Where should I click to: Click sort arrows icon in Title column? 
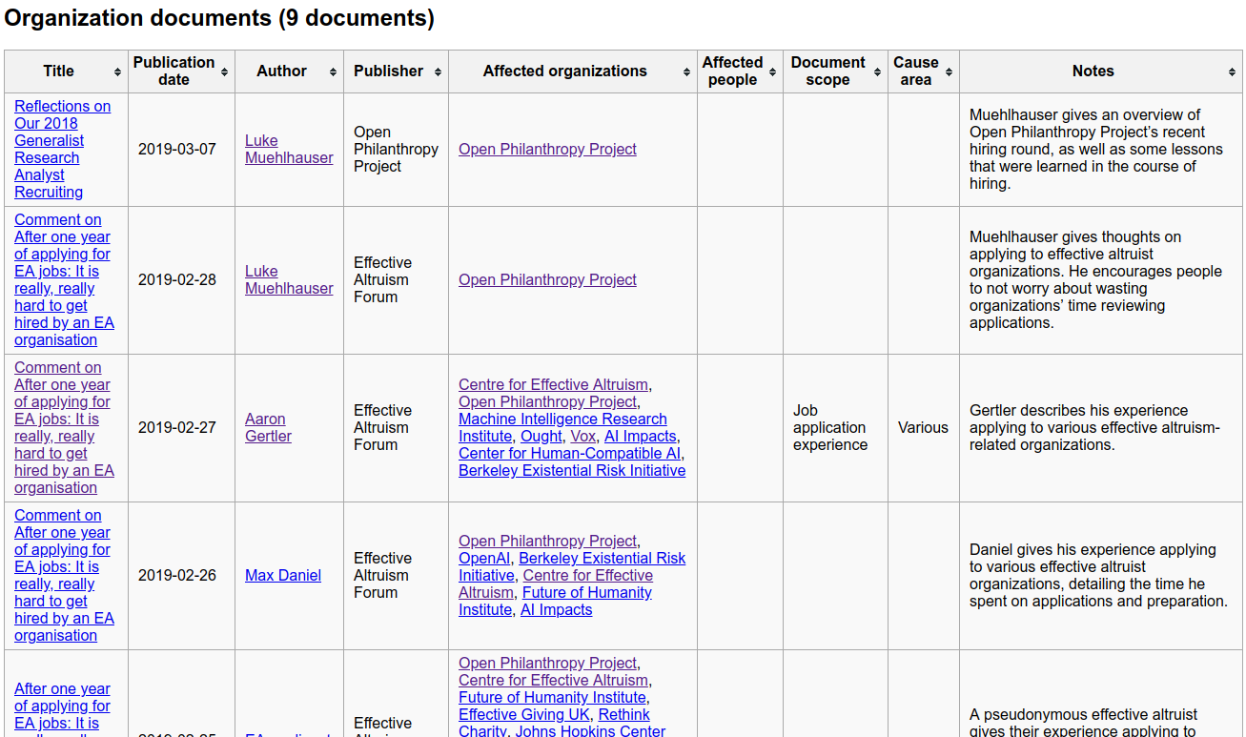(117, 72)
